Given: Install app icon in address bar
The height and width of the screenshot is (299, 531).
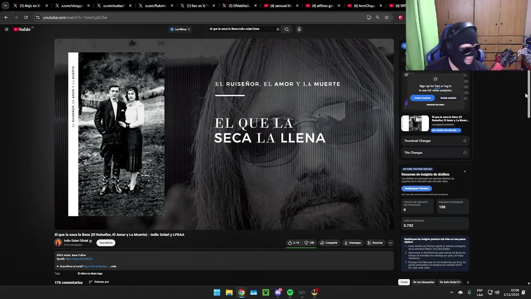Looking at the screenshot, I should coord(369,17).
